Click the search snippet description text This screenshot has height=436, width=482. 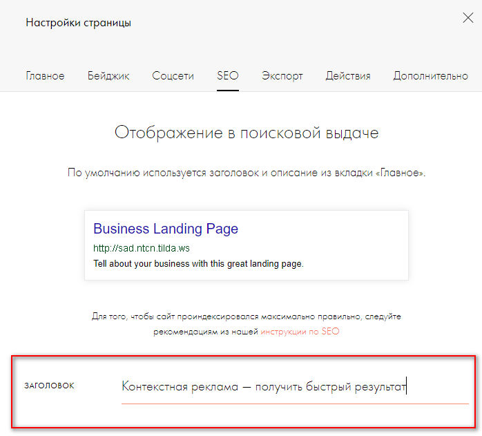click(198, 263)
